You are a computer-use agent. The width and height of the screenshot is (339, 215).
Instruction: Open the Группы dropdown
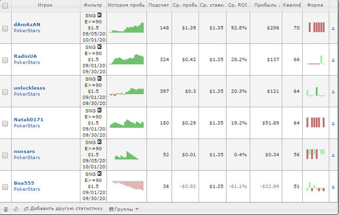click(x=124, y=209)
